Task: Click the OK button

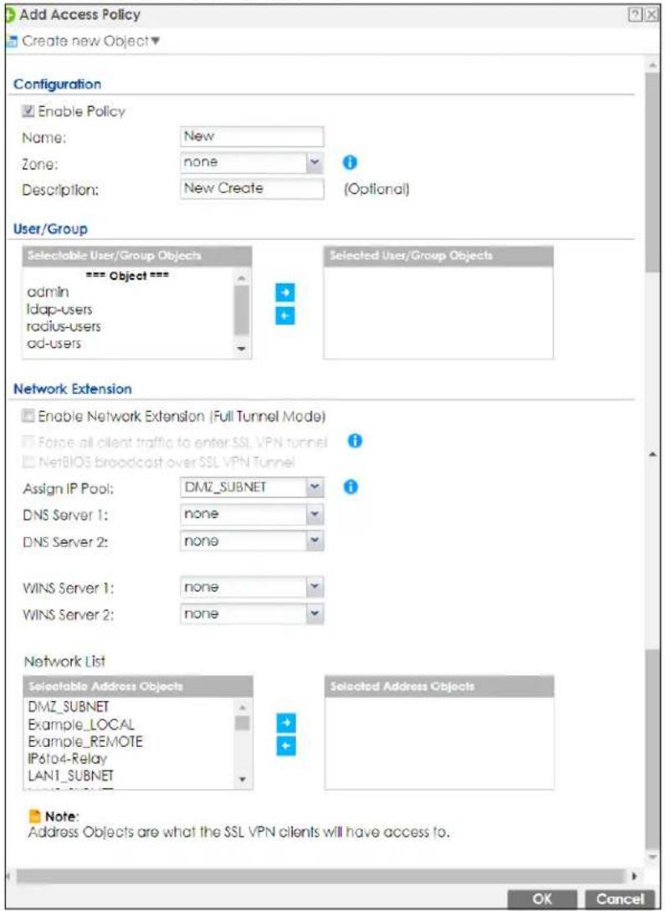Action: 542,898
